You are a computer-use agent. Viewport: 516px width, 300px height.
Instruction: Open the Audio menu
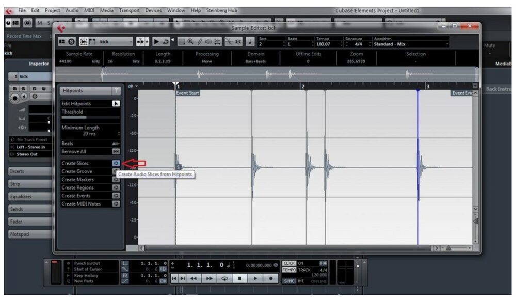[x=71, y=10]
